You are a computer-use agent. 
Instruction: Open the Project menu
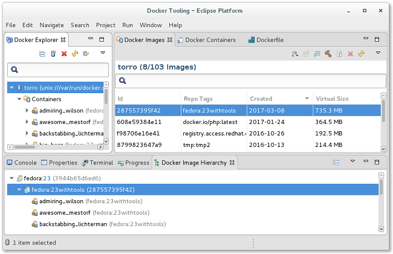coord(106,25)
